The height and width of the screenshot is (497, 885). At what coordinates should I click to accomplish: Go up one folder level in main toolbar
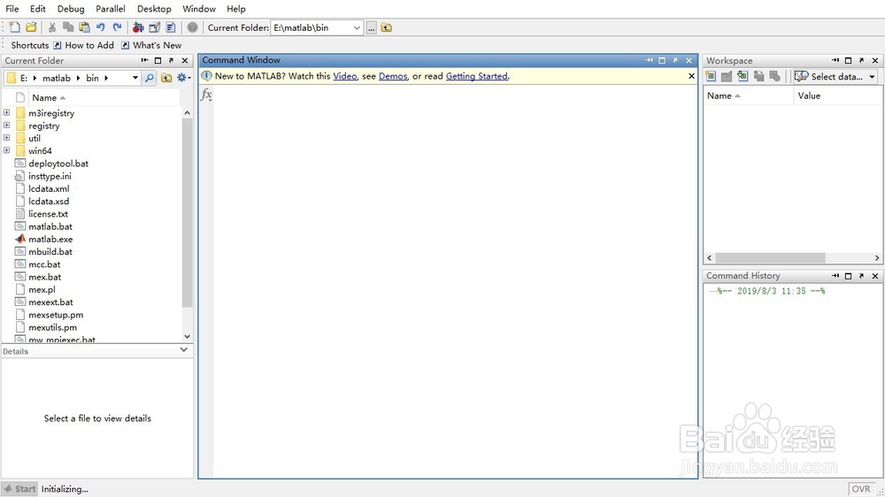pos(386,27)
